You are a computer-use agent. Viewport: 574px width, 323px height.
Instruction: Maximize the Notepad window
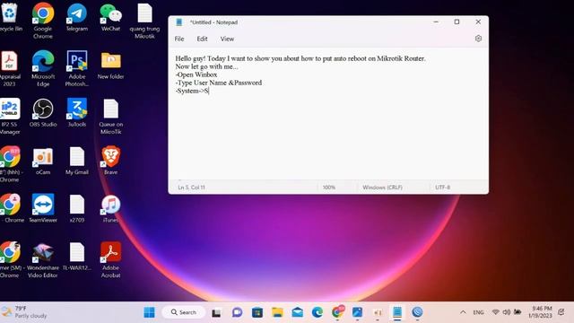pyautogui.click(x=457, y=22)
